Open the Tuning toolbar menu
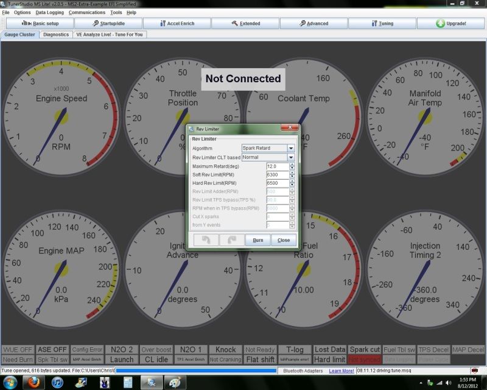487x390 pixels. (382, 23)
